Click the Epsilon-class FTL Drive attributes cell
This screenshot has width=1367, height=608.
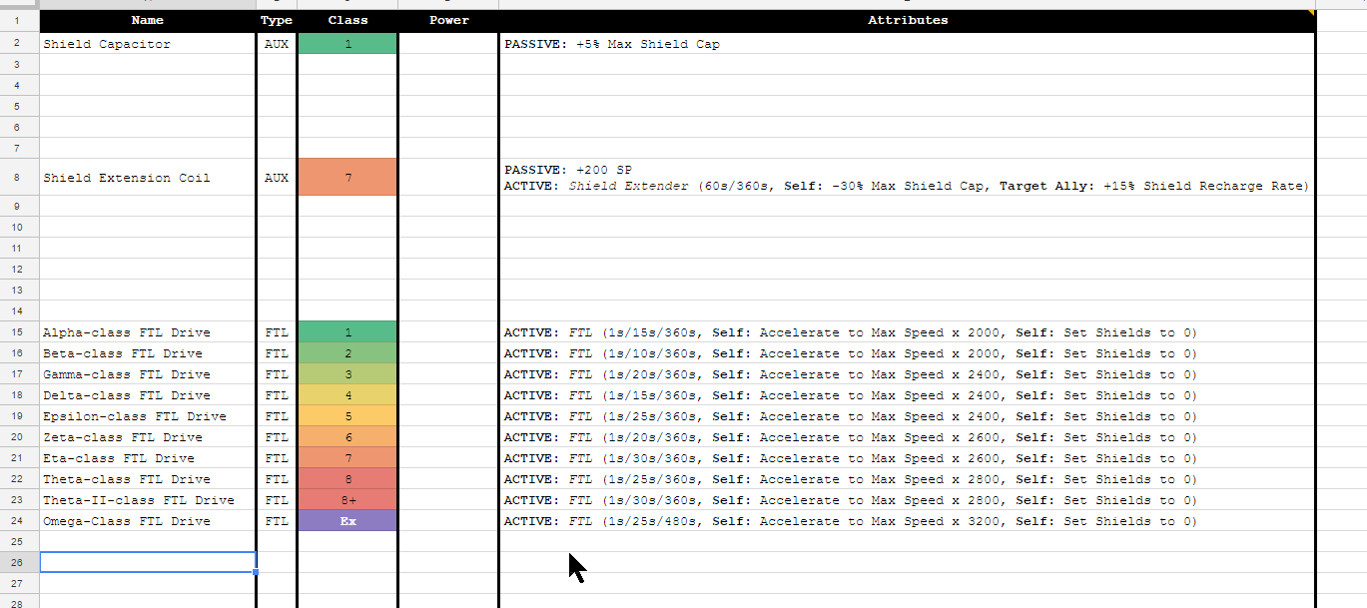pos(907,416)
